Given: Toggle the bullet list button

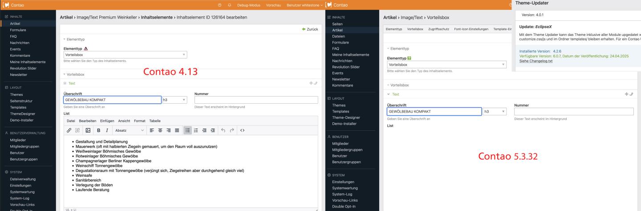Looking at the screenshot, I should (x=188, y=130).
